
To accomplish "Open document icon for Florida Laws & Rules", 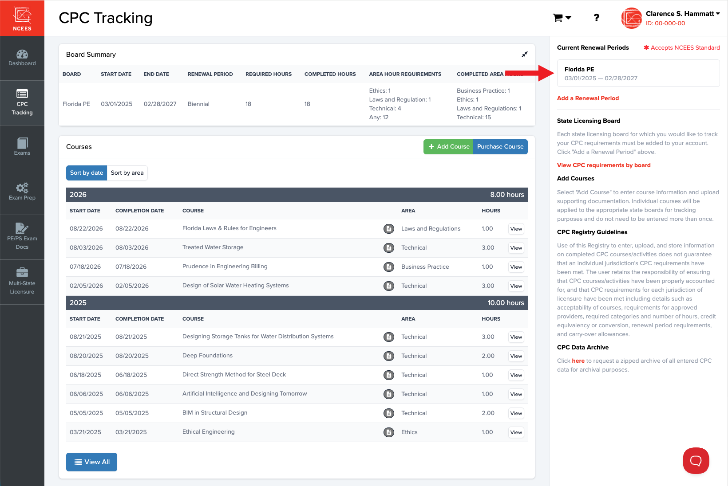I will (389, 229).
